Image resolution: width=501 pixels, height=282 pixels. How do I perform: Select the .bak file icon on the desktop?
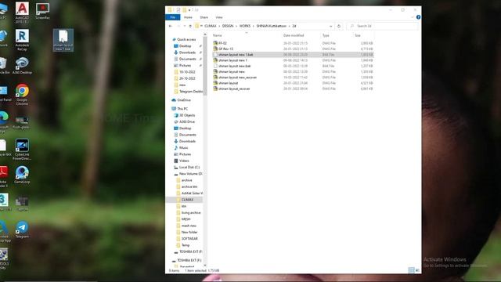63,40
